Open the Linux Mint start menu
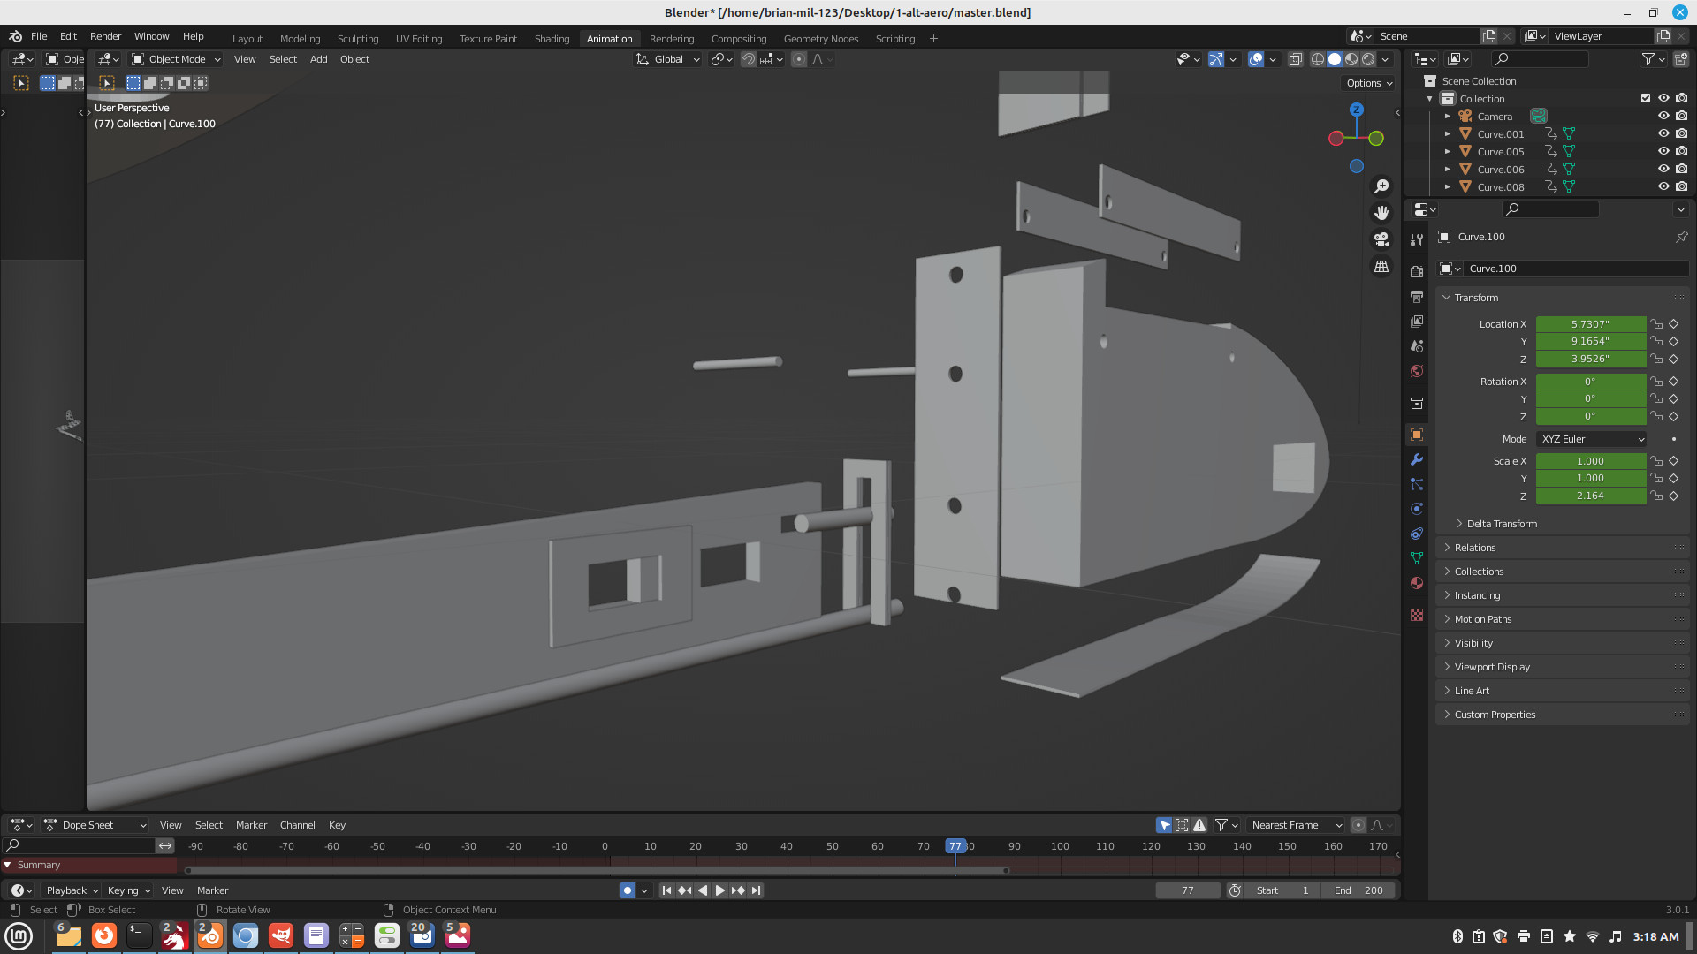Image resolution: width=1697 pixels, height=954 pixels. coord(19,935)
